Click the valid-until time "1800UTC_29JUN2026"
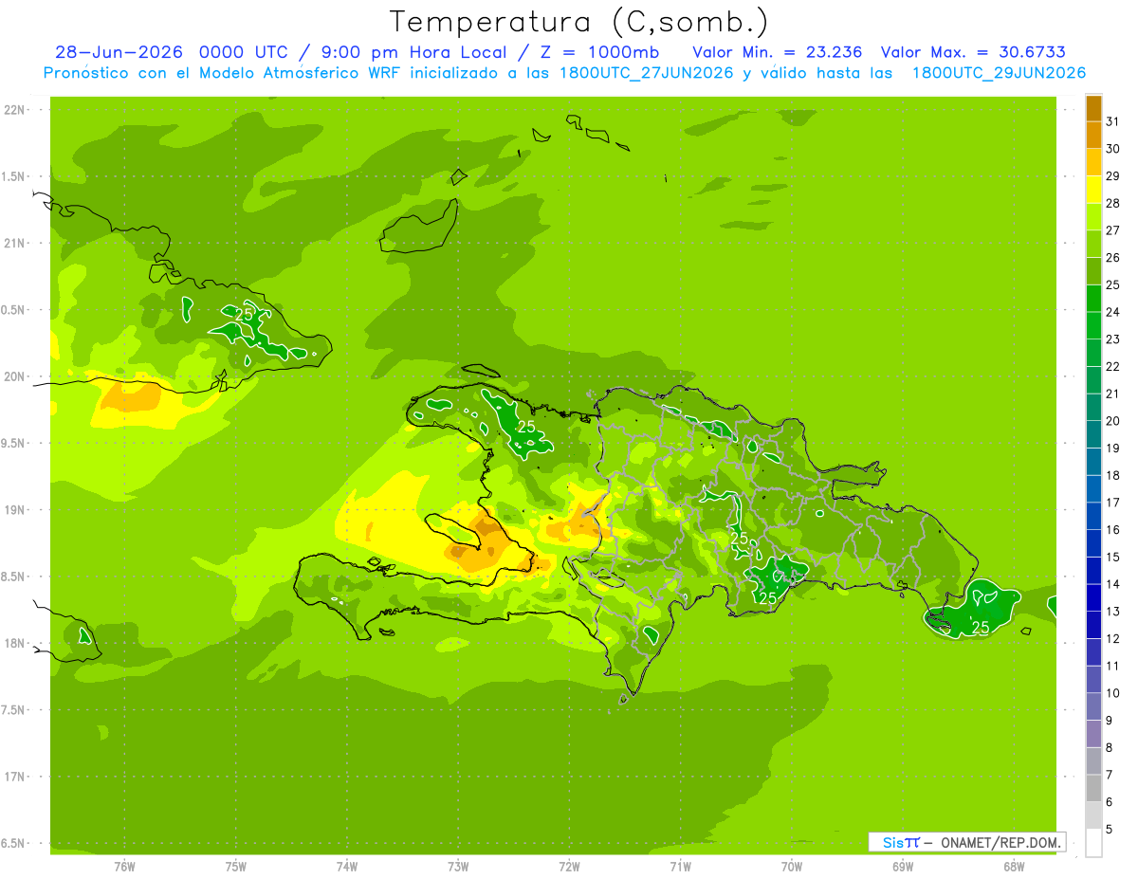The width and height of the screenshot is (1138, 879). tap(998, 73)
